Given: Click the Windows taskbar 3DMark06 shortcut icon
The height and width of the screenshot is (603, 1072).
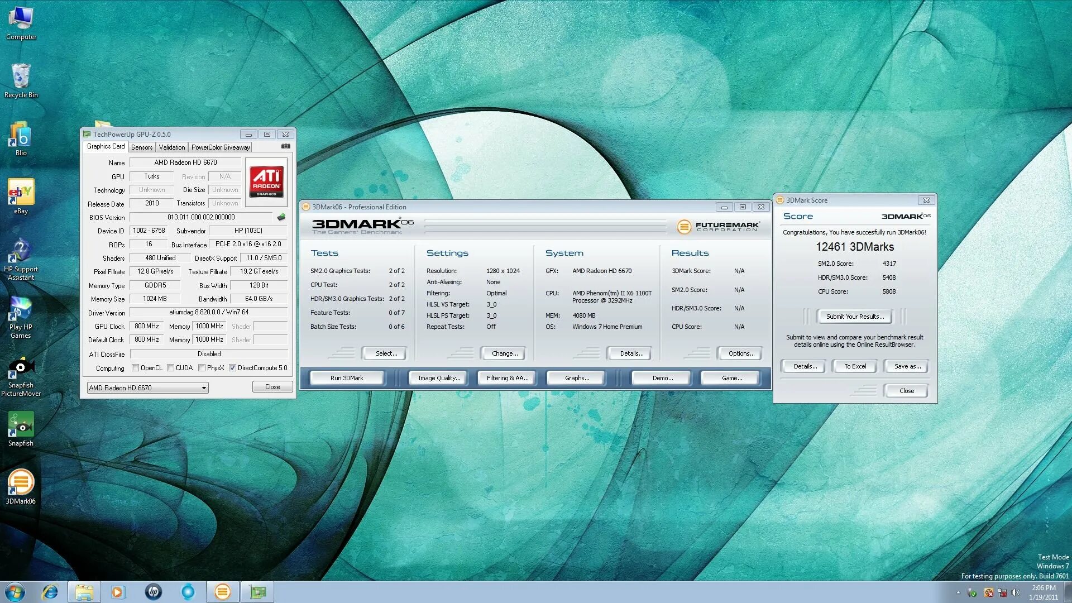Looking at the screenshot, I should pos(222,592).
